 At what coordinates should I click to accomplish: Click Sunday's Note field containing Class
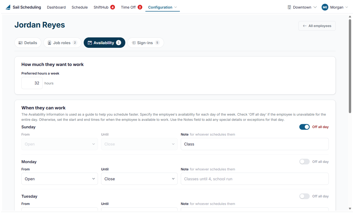click(x=254, y=144)
